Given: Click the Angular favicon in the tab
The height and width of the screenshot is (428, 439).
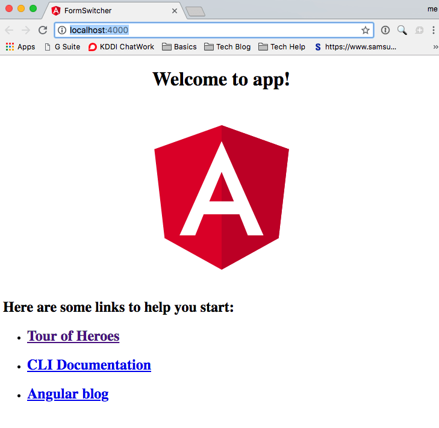Looking at the screenshot, I should click(x=56, y=11).
